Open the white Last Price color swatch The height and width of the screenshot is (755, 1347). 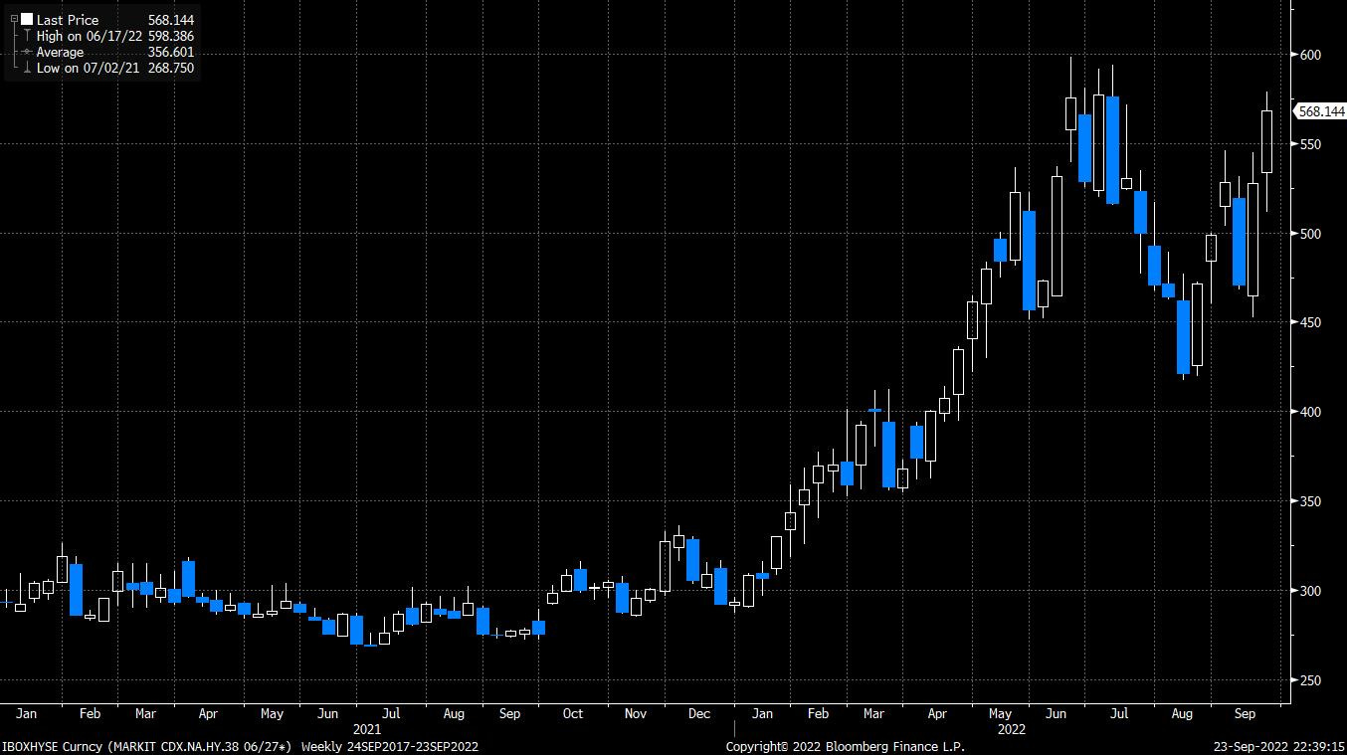(x=27, y=19)
